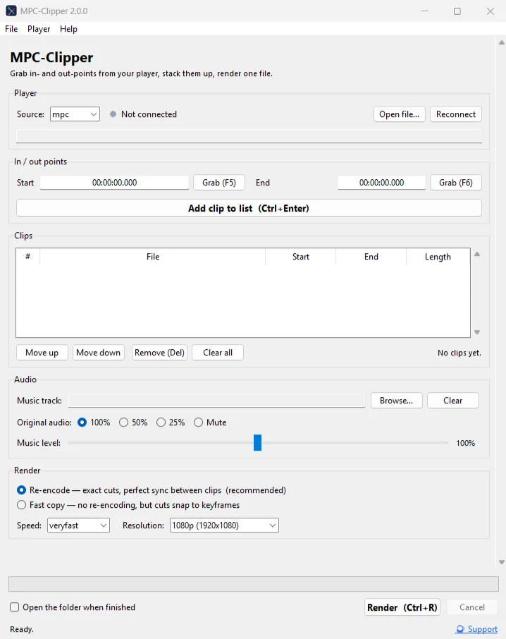The width and height of the screenshot is (506, 639).
Task: Minimize the MPC-Clipper window
Action: (424, 11)
